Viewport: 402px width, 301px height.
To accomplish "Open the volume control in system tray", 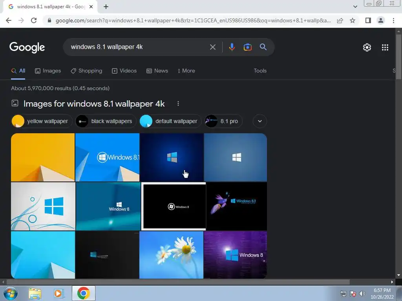I will coord(362,294).
